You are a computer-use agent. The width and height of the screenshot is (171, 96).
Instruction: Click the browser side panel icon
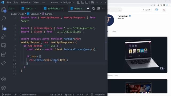click(x=164, y=5)
